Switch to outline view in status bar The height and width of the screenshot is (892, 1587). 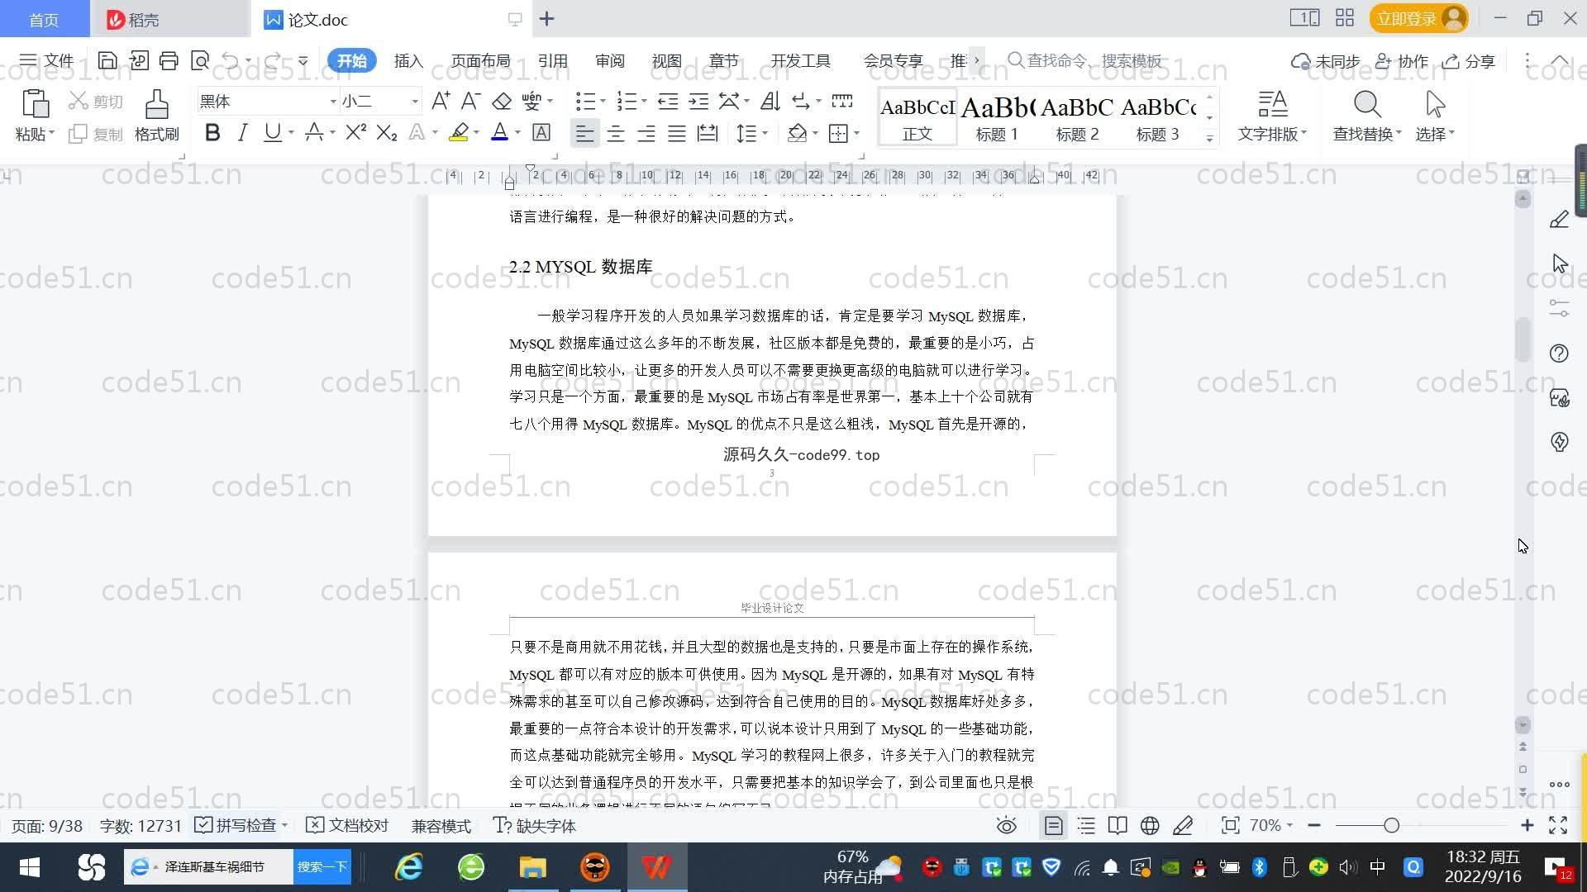1086,825
